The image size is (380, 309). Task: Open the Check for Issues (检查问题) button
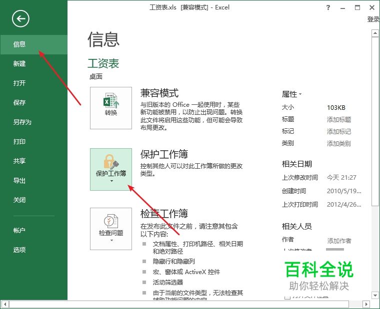click(x=111, y=229)
